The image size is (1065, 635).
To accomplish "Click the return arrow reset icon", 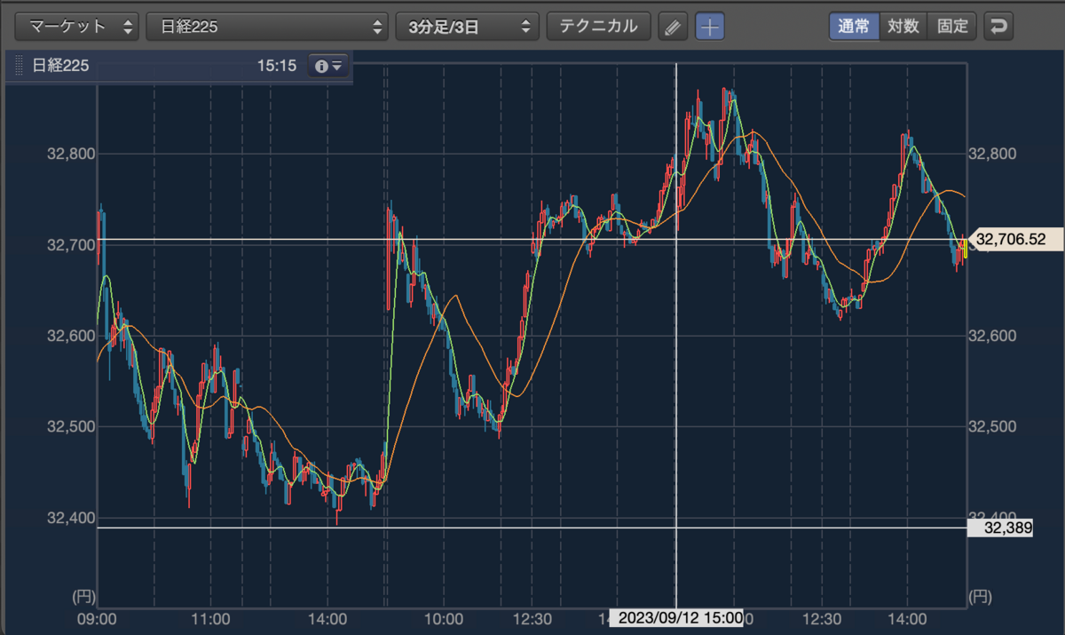I will coord(998,27).
